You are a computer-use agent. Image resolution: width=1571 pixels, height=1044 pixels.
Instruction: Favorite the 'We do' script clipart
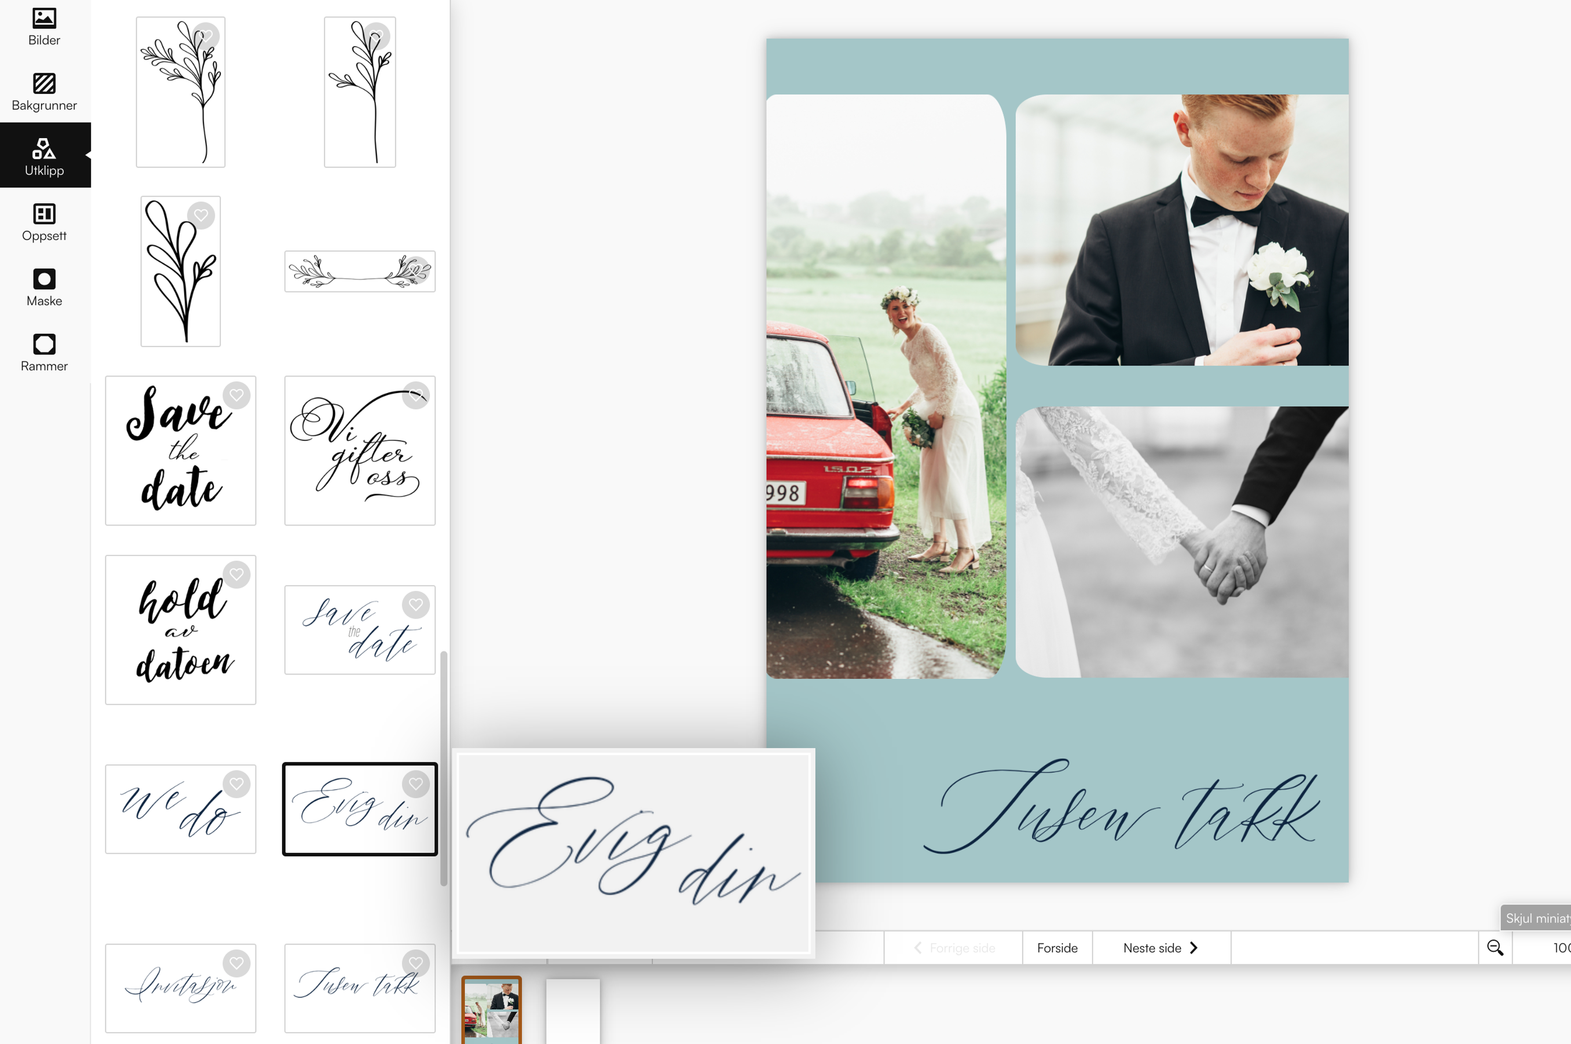pyautogui.click(x=236, y=784)
